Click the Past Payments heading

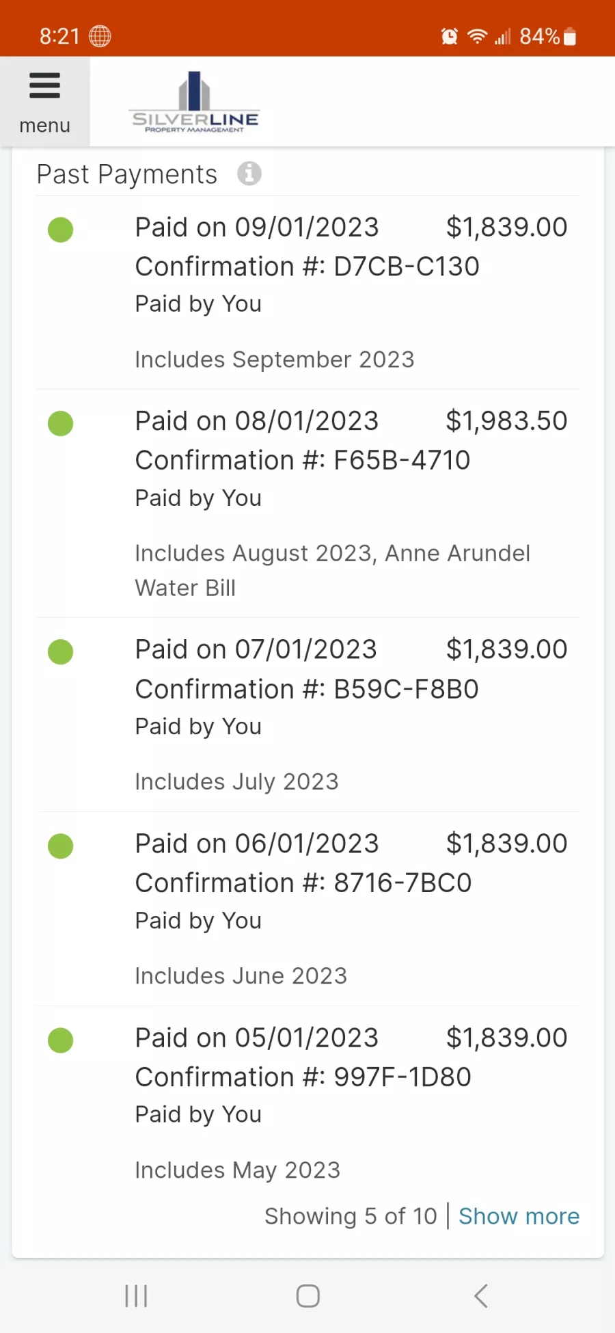point(127,174)
